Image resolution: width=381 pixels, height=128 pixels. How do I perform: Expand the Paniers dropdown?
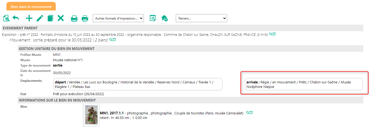tap(201, 18)
